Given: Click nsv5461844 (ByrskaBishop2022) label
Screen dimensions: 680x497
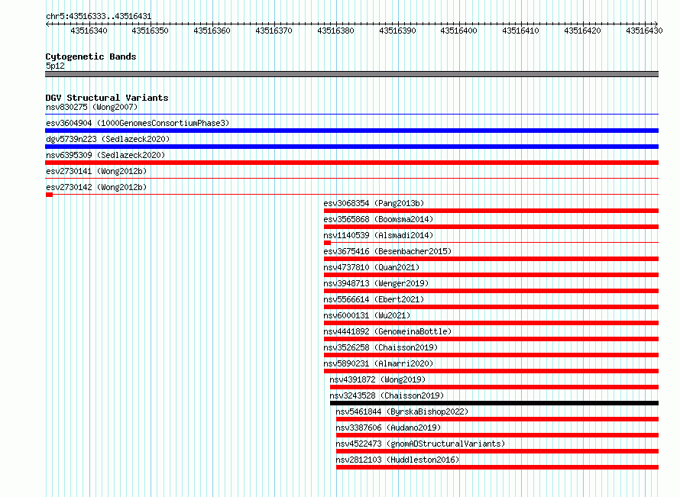Looking at the screenshot, I should coord(402,411).
